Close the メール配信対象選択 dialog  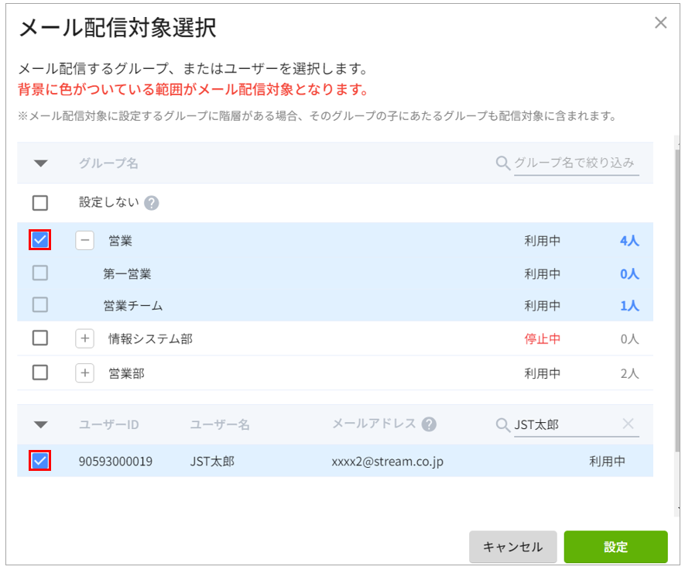tap(660, 22)
